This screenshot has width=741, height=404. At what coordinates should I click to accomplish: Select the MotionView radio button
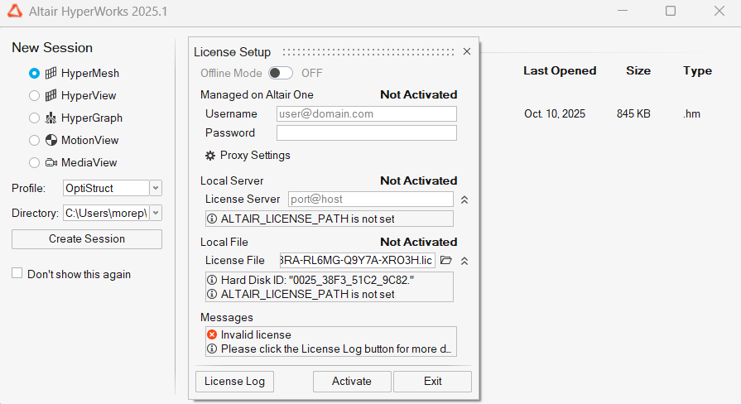pos(34,140)
